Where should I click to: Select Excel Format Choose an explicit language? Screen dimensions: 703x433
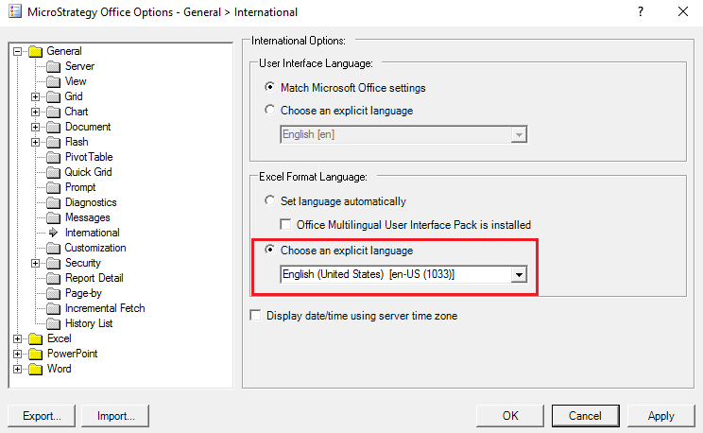pyautogui.click(x=269, y=249)
